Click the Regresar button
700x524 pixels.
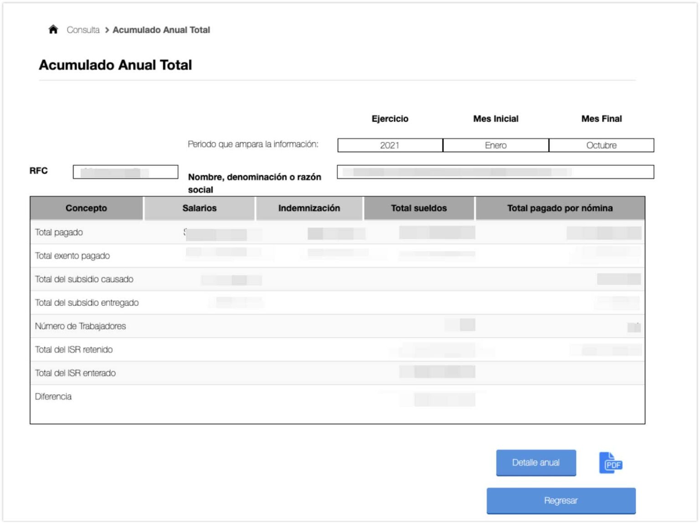561,500
